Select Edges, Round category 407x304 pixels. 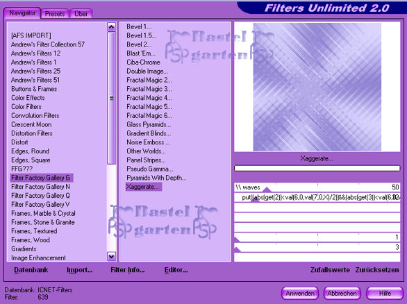coord(31,151)
